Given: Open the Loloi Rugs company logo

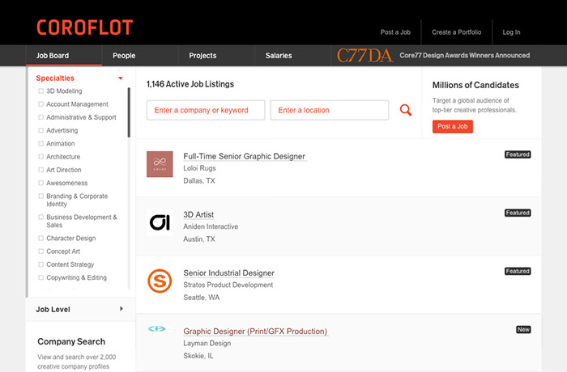Looking at the screenshot, I should point(160,163).
